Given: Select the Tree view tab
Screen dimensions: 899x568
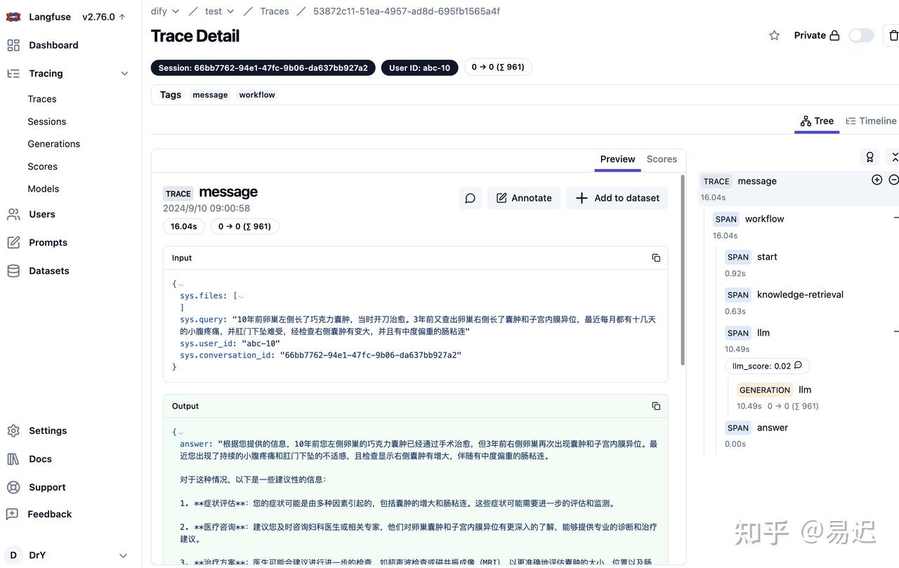Looking at the screenshot, I should pyautogui.click(x=817, y=121).
